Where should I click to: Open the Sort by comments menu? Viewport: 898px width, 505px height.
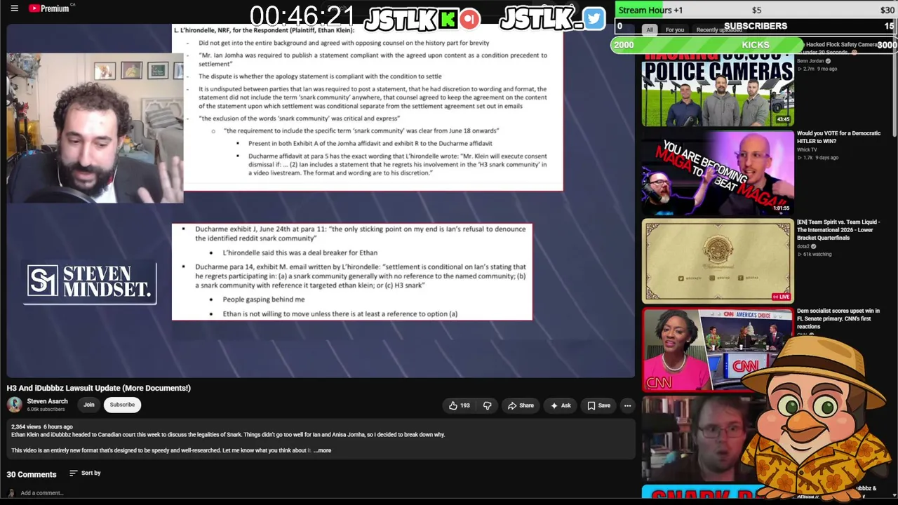click(85, 473)
